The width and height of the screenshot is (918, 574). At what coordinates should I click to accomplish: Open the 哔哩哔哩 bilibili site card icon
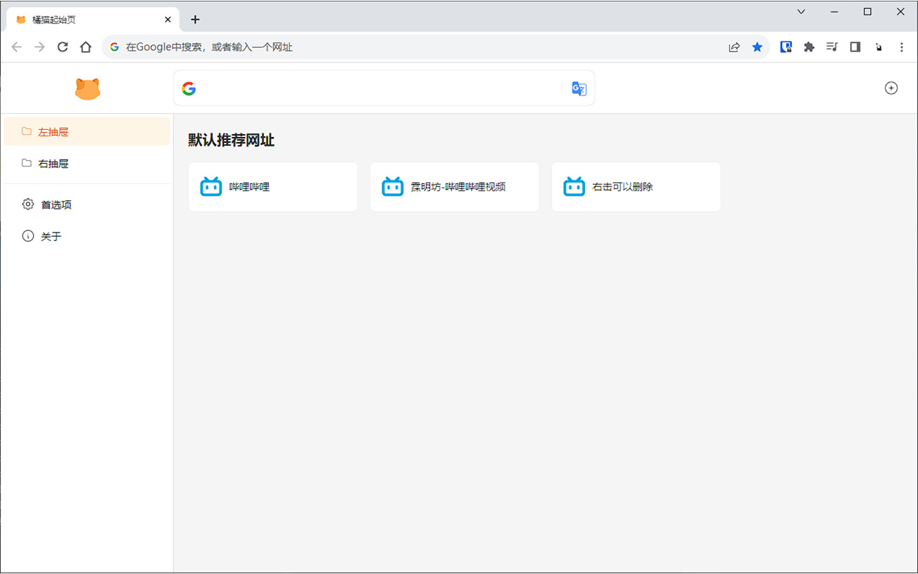210,186
